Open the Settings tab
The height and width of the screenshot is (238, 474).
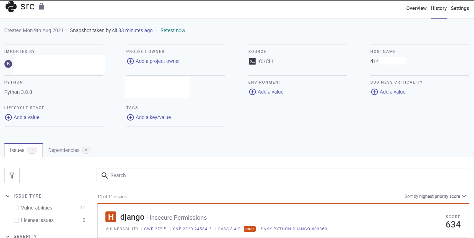(460, 8)
